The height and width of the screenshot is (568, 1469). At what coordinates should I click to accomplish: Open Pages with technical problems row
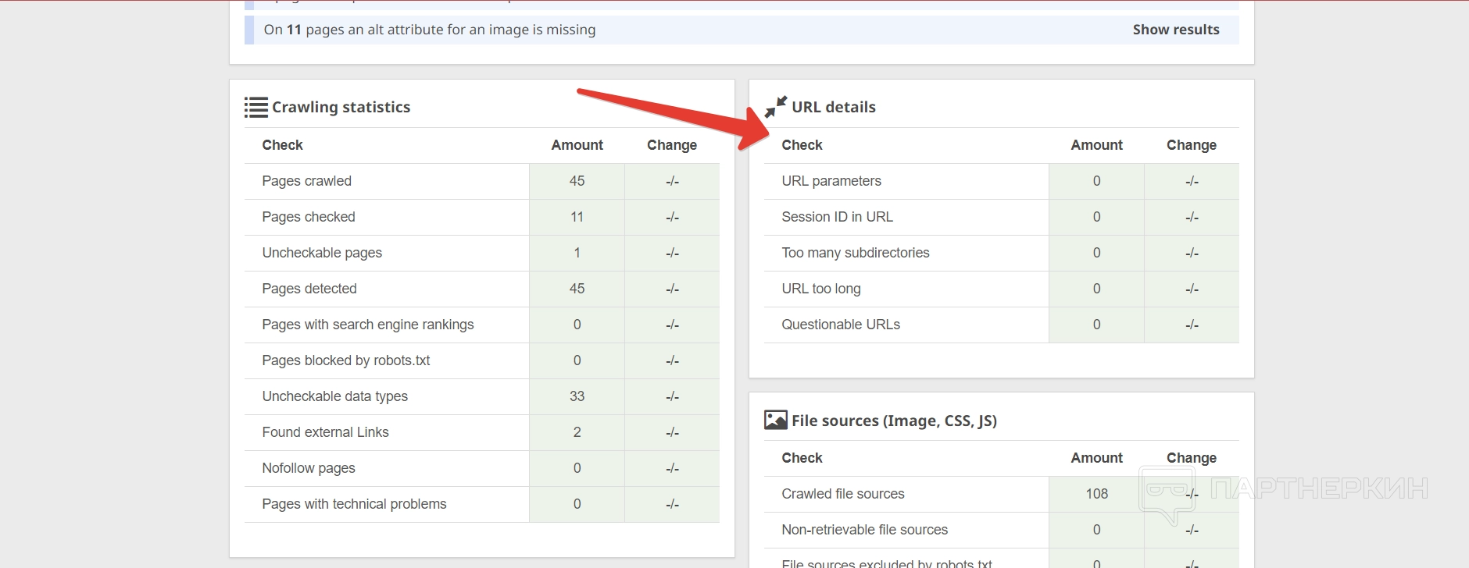point(354,504)
